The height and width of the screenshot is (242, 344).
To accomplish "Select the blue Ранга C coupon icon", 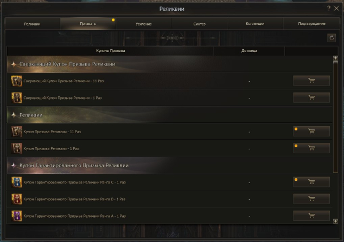I will (x=17, y=182).
